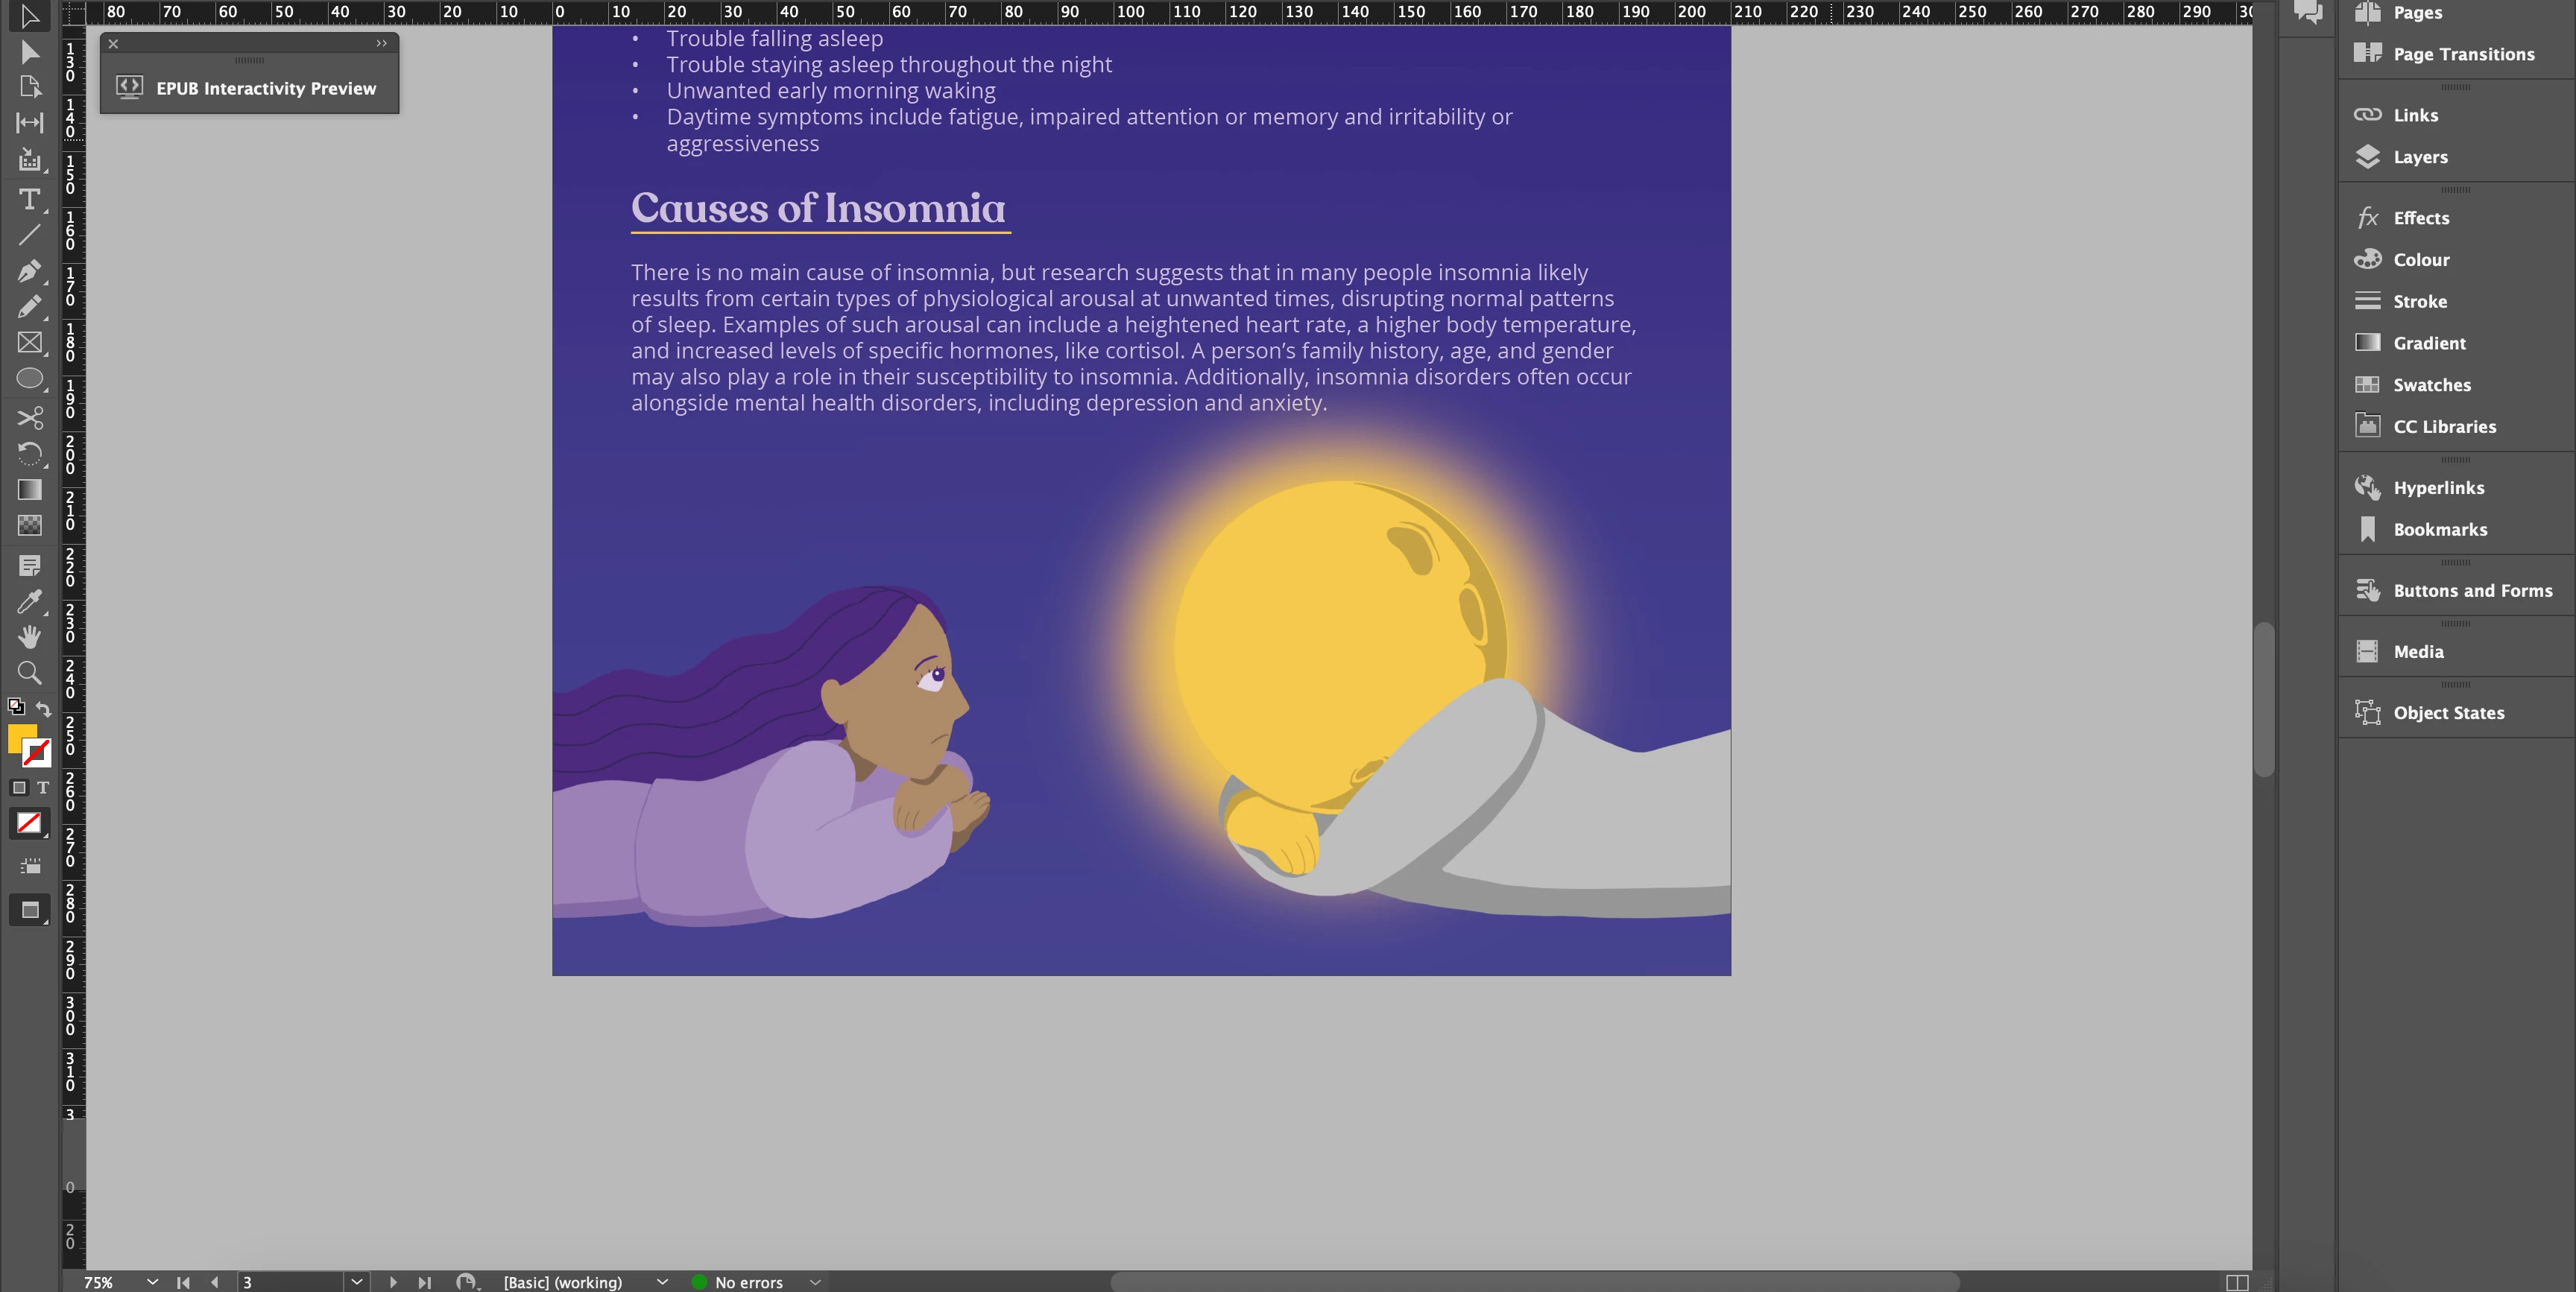Image resolution: width=2576 pixels, height=1292 pixels.
Task: Select the Type tool
Action: coord(29,199)
